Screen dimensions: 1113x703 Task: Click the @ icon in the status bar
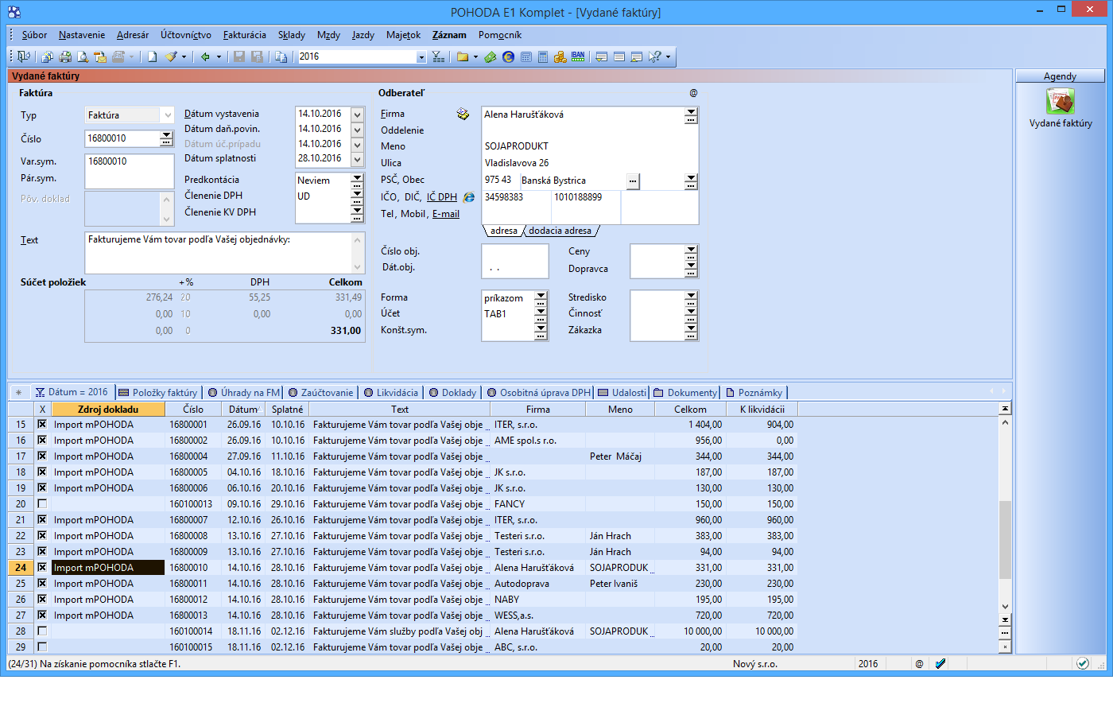tap(919, 663)
